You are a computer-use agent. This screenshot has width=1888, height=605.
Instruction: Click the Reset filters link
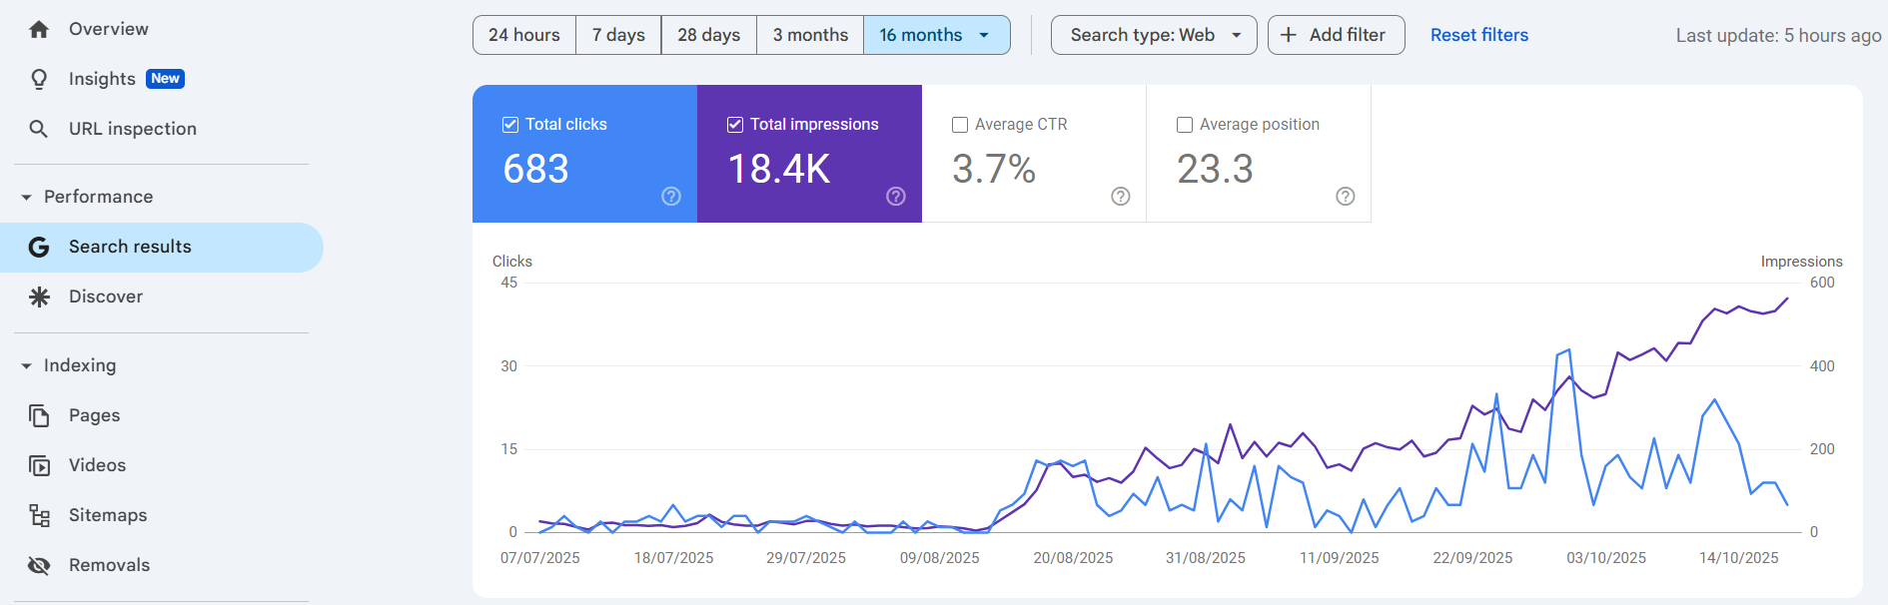point(1478,35)
